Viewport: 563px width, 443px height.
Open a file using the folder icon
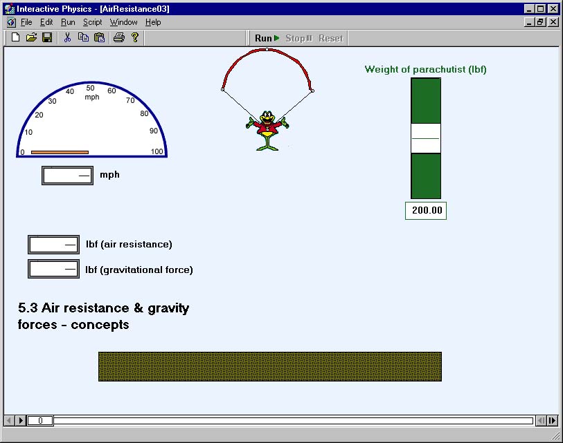click(x=31, y=37)
